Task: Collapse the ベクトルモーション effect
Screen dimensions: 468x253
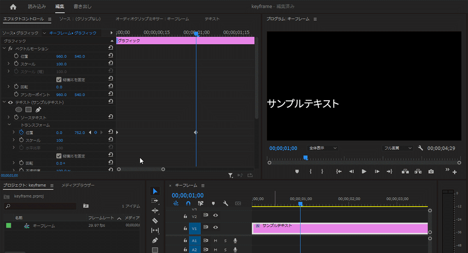Action: click(x=4, y=49)
